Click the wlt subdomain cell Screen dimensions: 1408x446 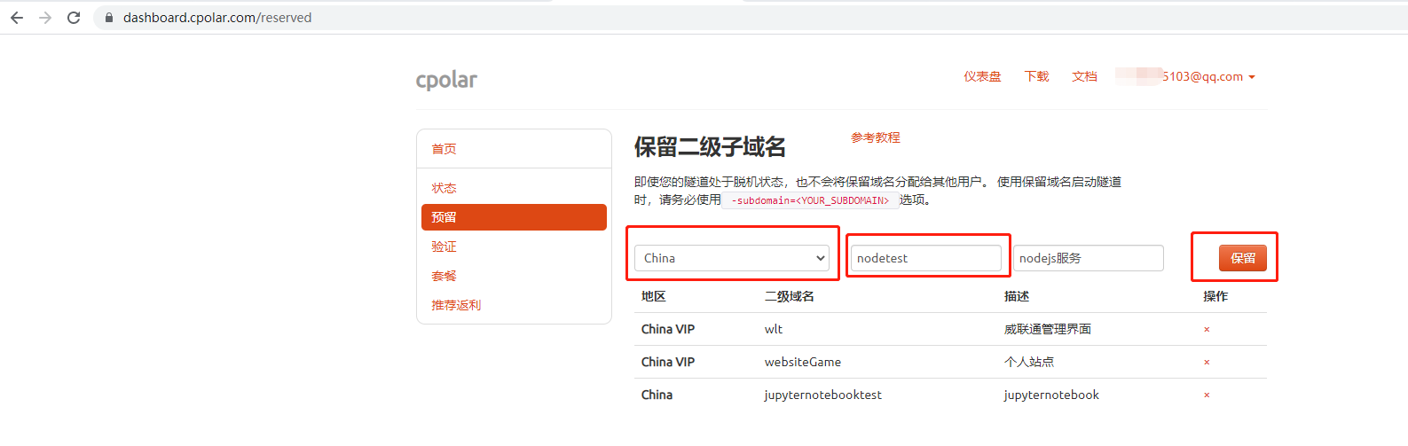774,329
